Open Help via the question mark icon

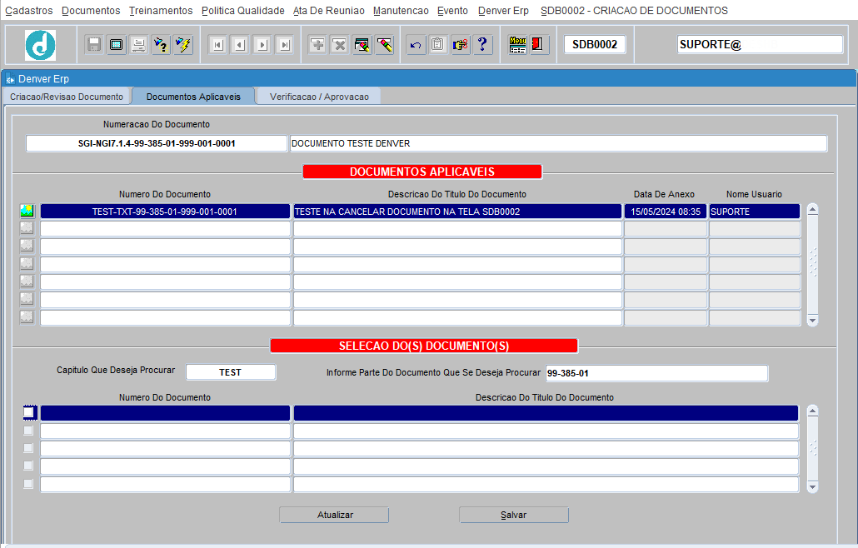coord(482,44)
